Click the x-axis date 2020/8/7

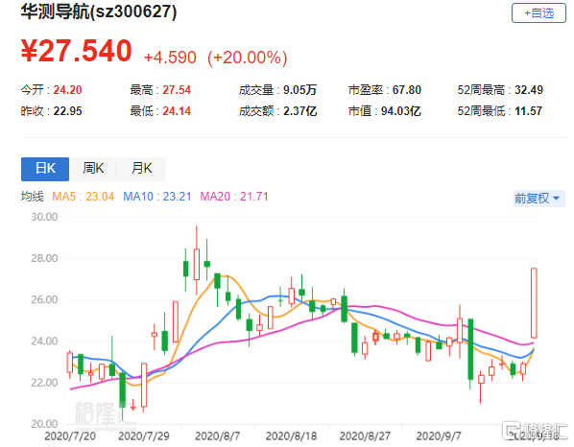218,436
